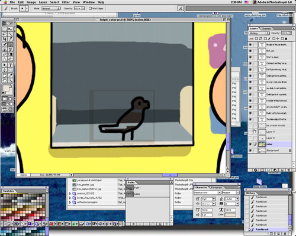Select the Ellipse shape tool
Image resolution: width=296 pixels, height=236 pixels.
coord(10,70)
